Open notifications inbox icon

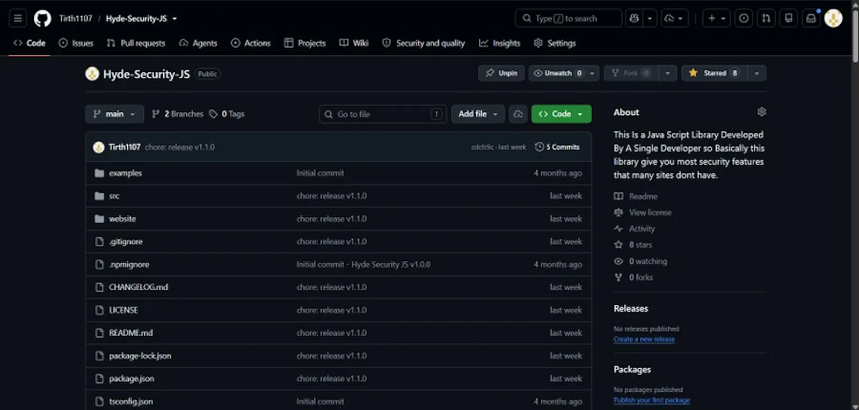811,18
